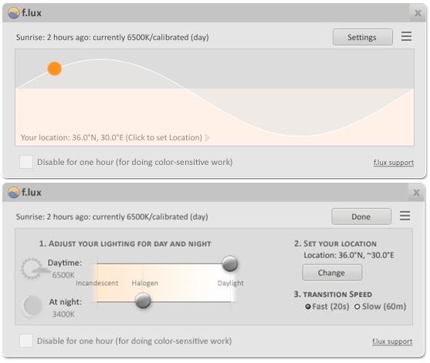Click the 3400K night value
Viewport: 430px width, 363px height.
pyautogui.click(x=63, y=314)
